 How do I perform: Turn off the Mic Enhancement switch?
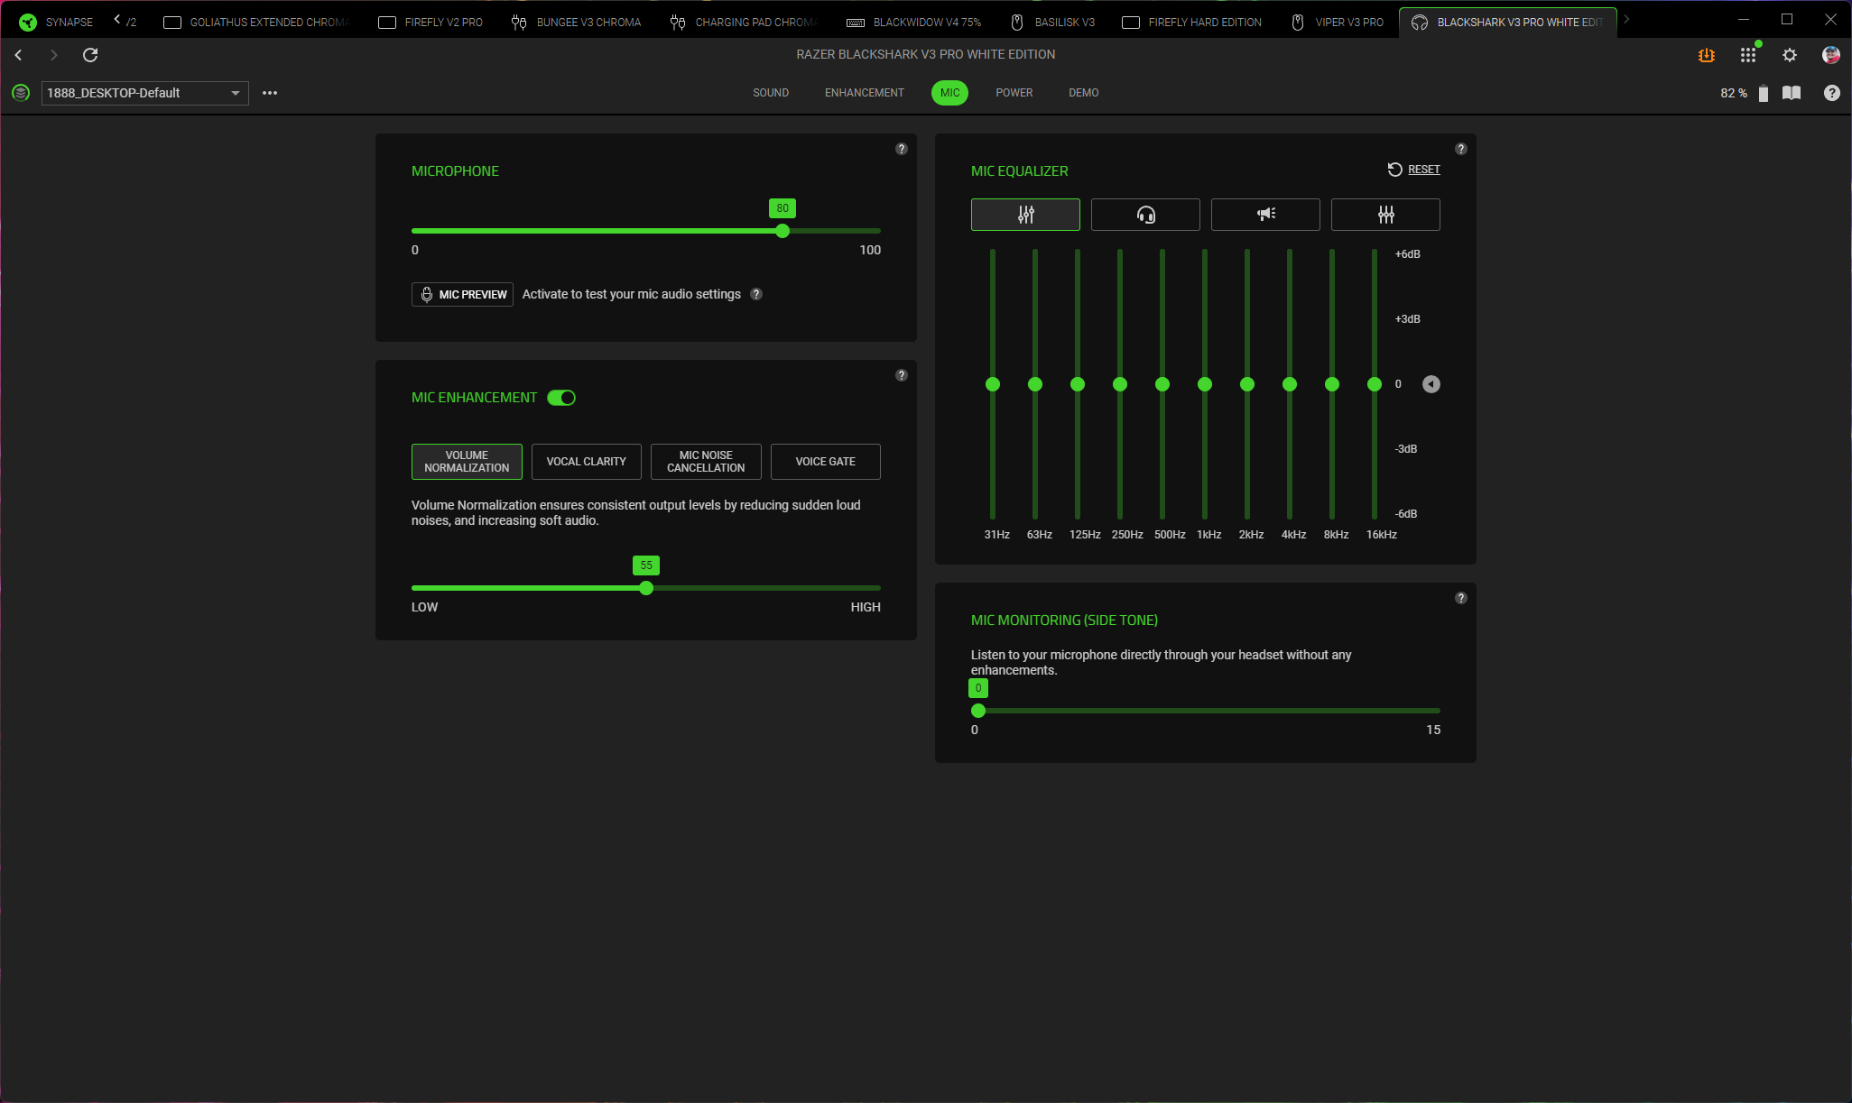(x=561, y=398)
